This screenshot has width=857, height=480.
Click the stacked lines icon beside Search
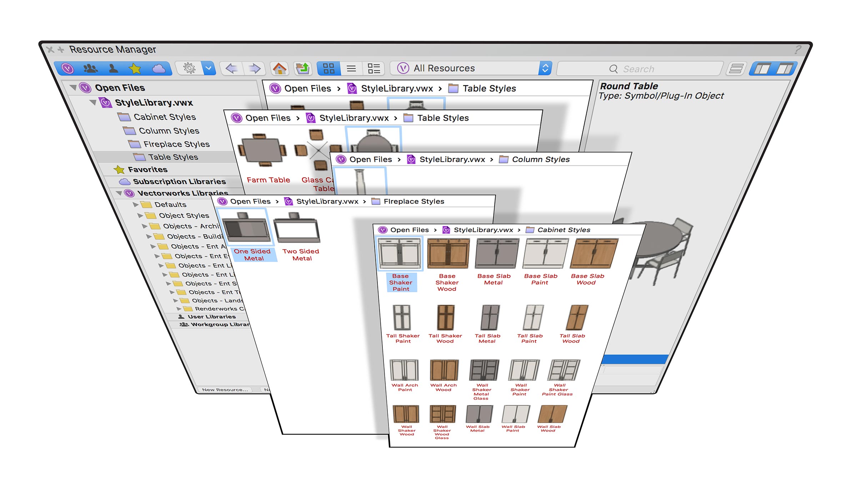tap(736, 68)
